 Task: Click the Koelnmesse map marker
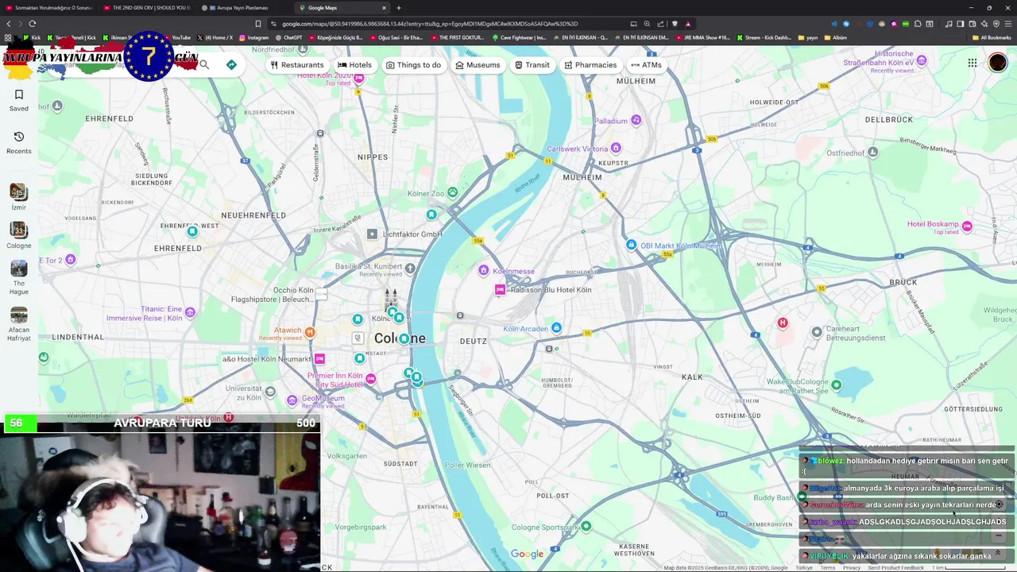483,271
